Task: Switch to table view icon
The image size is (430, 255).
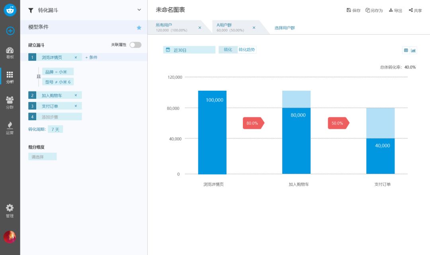Action: pos(406,51)
